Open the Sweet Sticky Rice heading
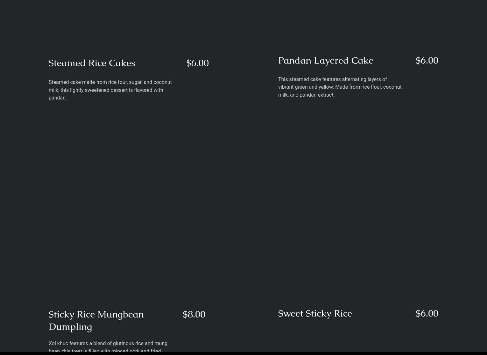This screenshot has width=487, height=355. (315, 313)
